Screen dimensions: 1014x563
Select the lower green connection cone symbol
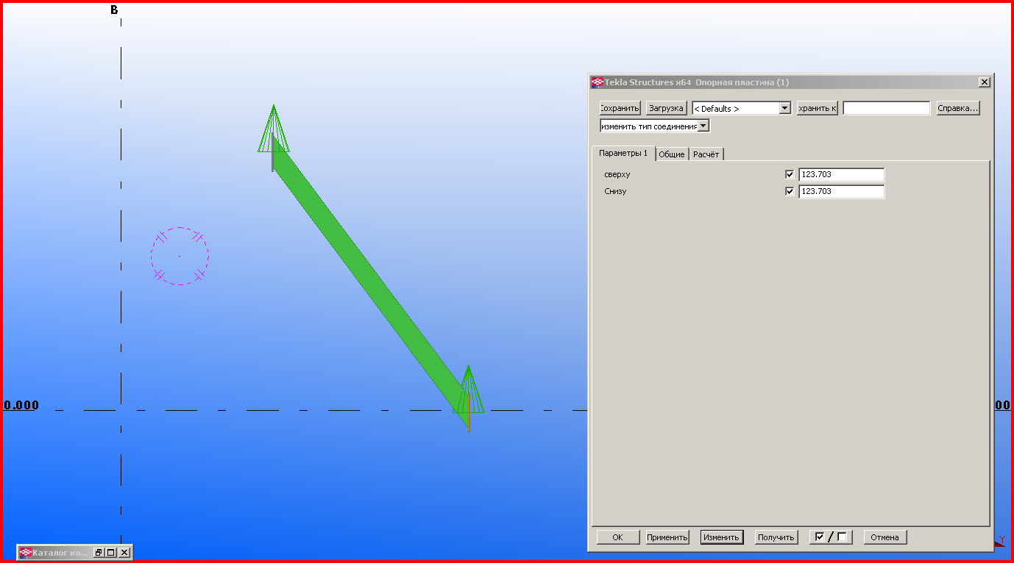469,390
